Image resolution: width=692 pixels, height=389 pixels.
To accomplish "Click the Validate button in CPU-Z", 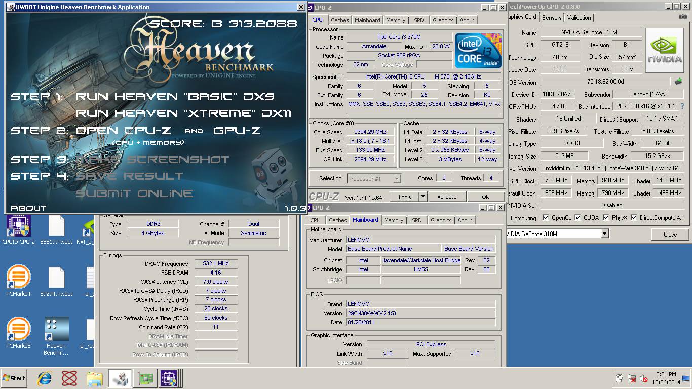I will pos(447,197).
